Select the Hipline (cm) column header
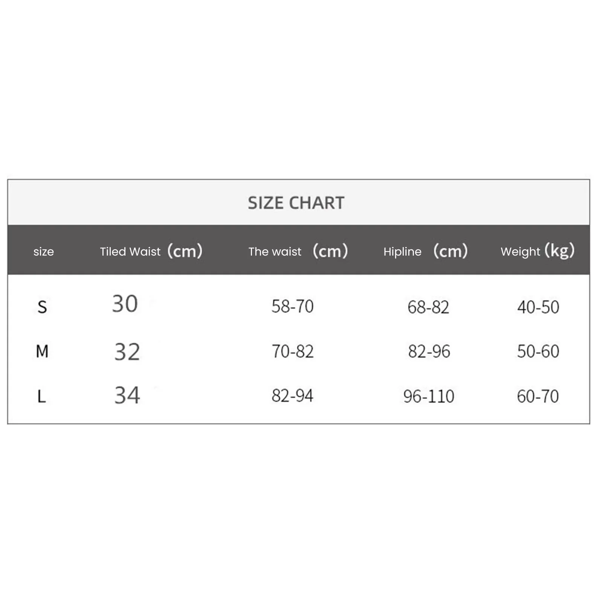The image size is (603, 603). point(426,251)
